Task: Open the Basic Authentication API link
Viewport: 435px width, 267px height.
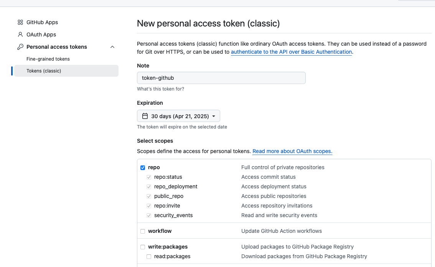Action: tap(291, 52)
